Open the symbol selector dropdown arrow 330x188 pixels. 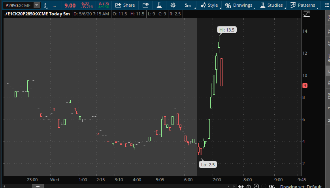coord(37,5)
